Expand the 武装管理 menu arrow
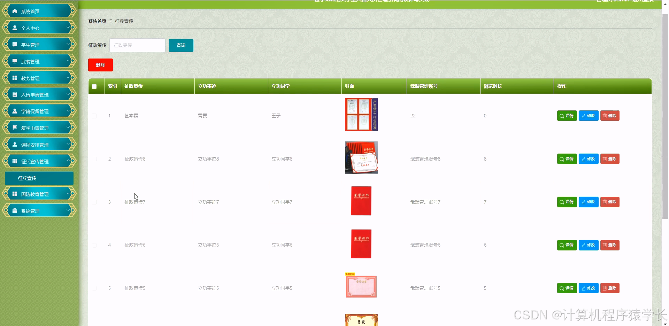 [68, 61]
